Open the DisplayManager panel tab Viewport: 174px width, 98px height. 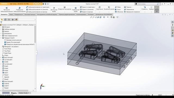(16, 20)
